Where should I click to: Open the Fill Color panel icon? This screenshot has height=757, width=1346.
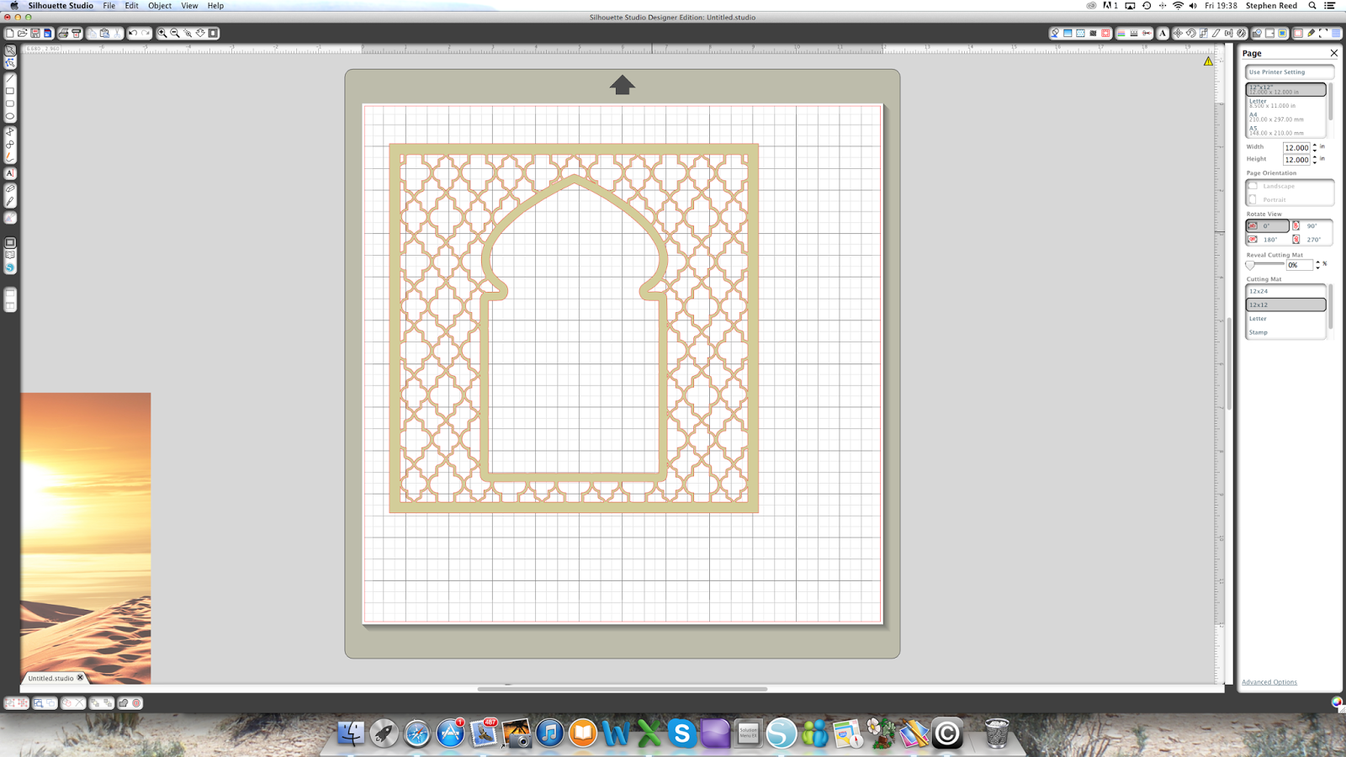pos(1055,34)
